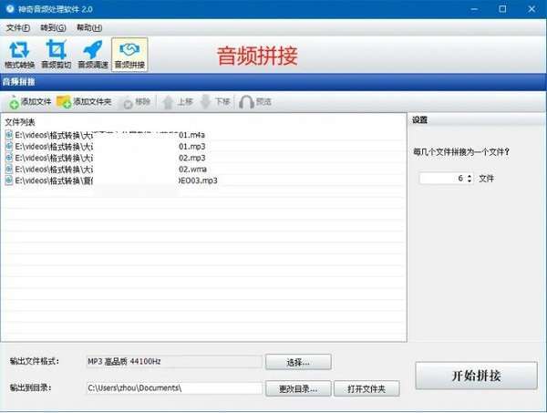Click the output directory path field
This screenshot has width=547, height=413.
click(174, 388)
